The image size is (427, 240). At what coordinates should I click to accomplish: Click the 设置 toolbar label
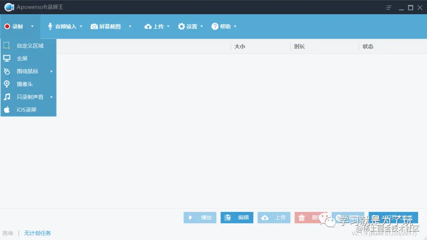pos(192,26)
